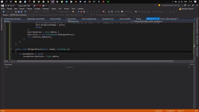The height and width of the screenshot is (112, 199).
Task: Open the Отладка menu
Action: (x=37, y=9)
